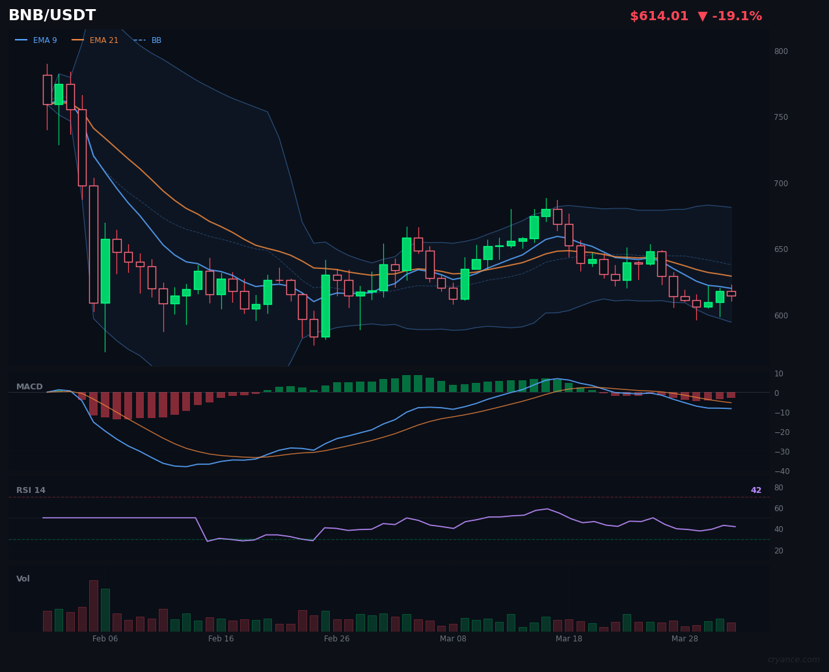Select the Vol panel label
Screen dimensions: 829x672
point(23,578)
